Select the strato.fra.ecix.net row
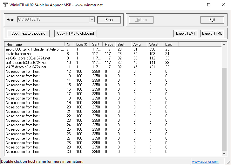231x165 pixels. tap(19, 54)
